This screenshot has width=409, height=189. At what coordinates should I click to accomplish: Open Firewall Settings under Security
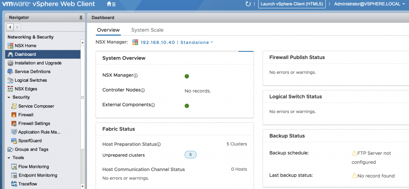(x=34, y=123)
